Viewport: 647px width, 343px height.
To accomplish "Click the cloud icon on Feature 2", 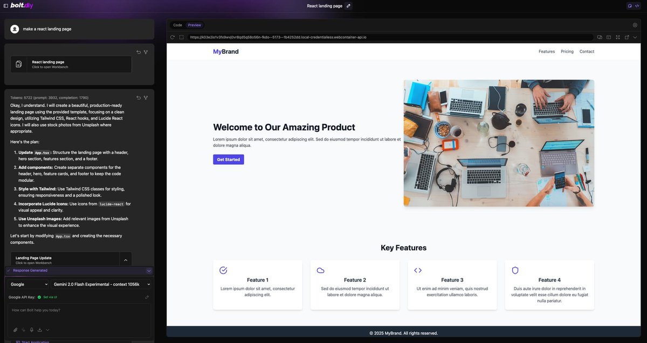I will (320, 270).
